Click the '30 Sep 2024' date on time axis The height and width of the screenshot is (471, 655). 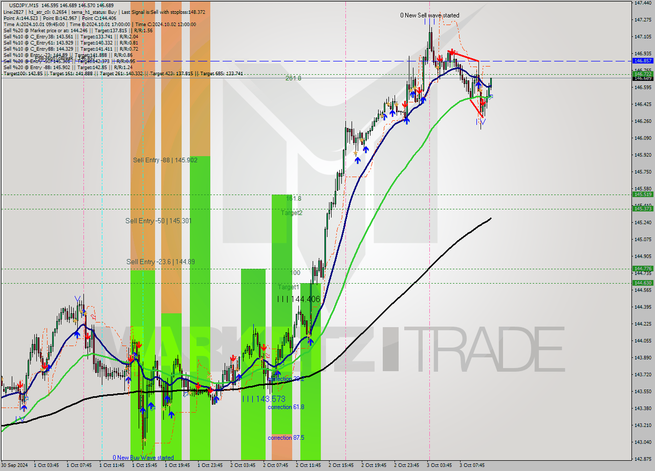15,465
